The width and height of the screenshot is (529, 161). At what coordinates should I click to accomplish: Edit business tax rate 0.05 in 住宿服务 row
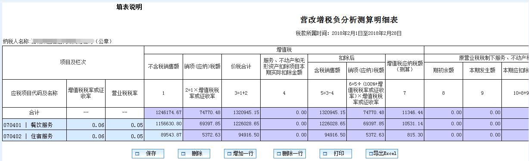click(124, 136)
